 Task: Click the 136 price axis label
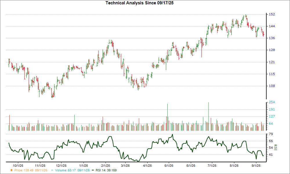point(272,38)
